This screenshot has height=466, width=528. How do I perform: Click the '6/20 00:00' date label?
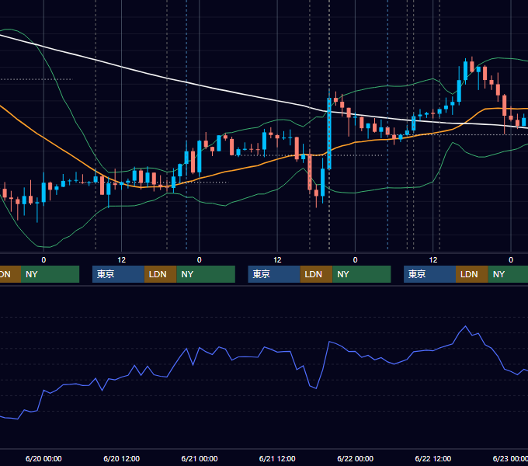pyautogui.click(x=43, y=458)
